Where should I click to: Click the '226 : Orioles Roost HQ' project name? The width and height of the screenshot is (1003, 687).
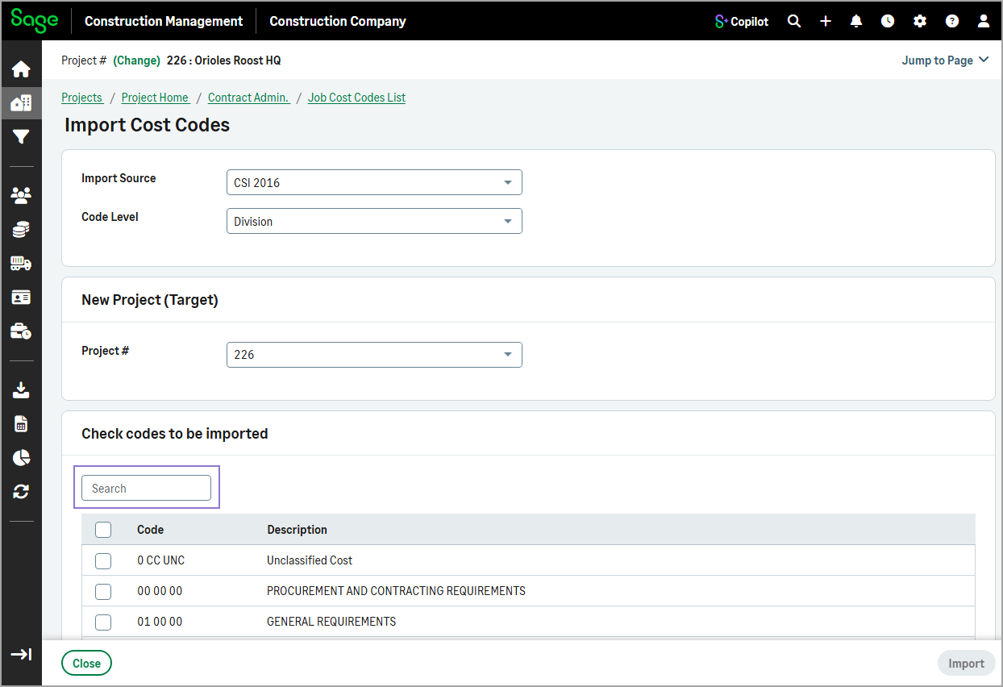(224, 60)
